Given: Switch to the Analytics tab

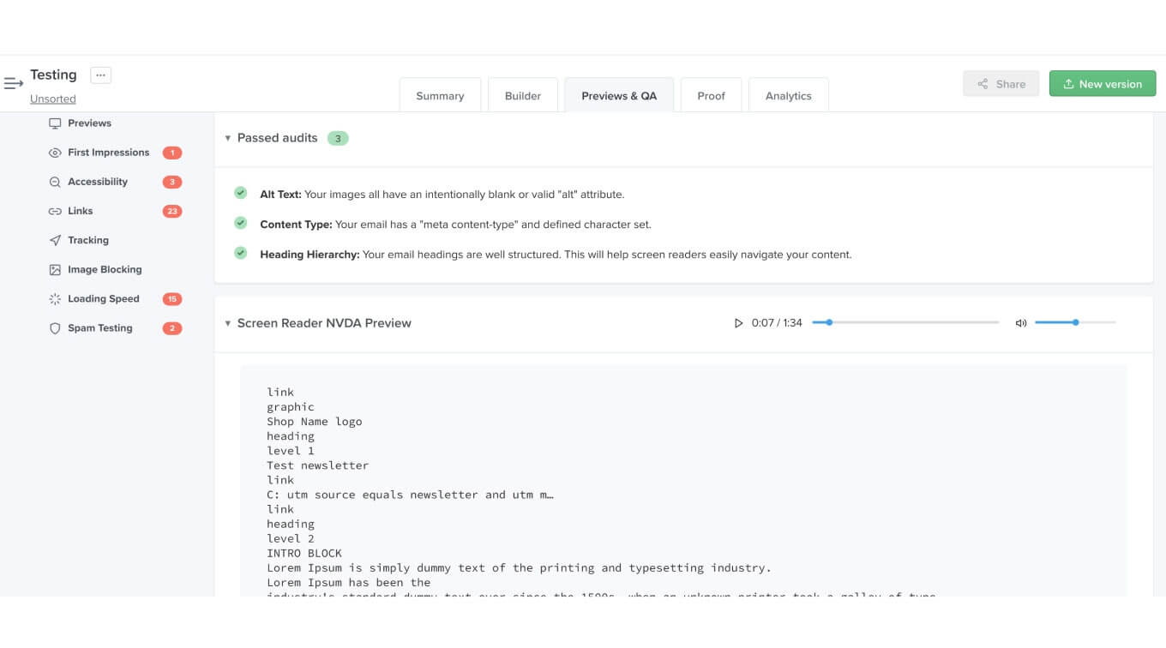Looking at the screenshot, I should click(788, 95).
